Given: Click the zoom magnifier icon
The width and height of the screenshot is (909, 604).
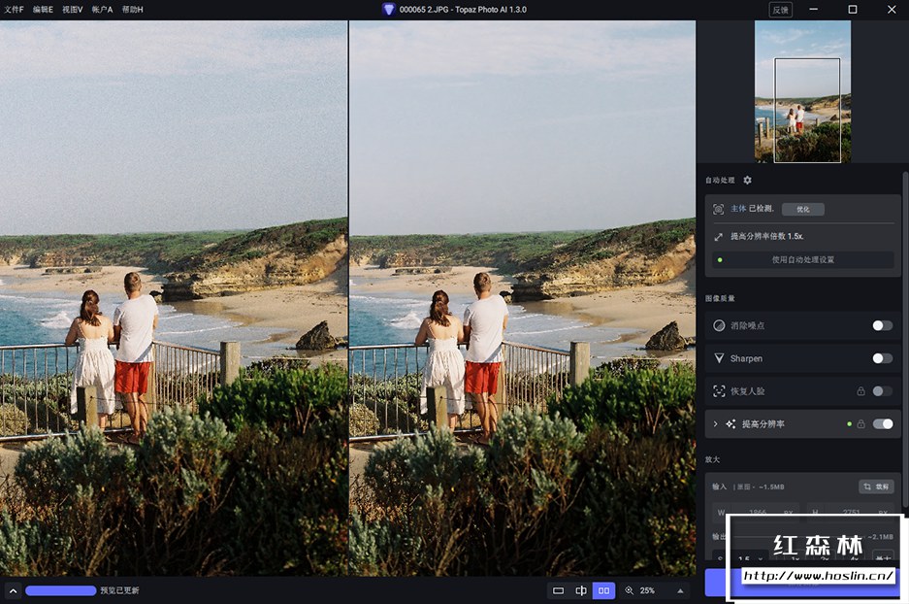Looking at the screenshot, I should point(629,590).
